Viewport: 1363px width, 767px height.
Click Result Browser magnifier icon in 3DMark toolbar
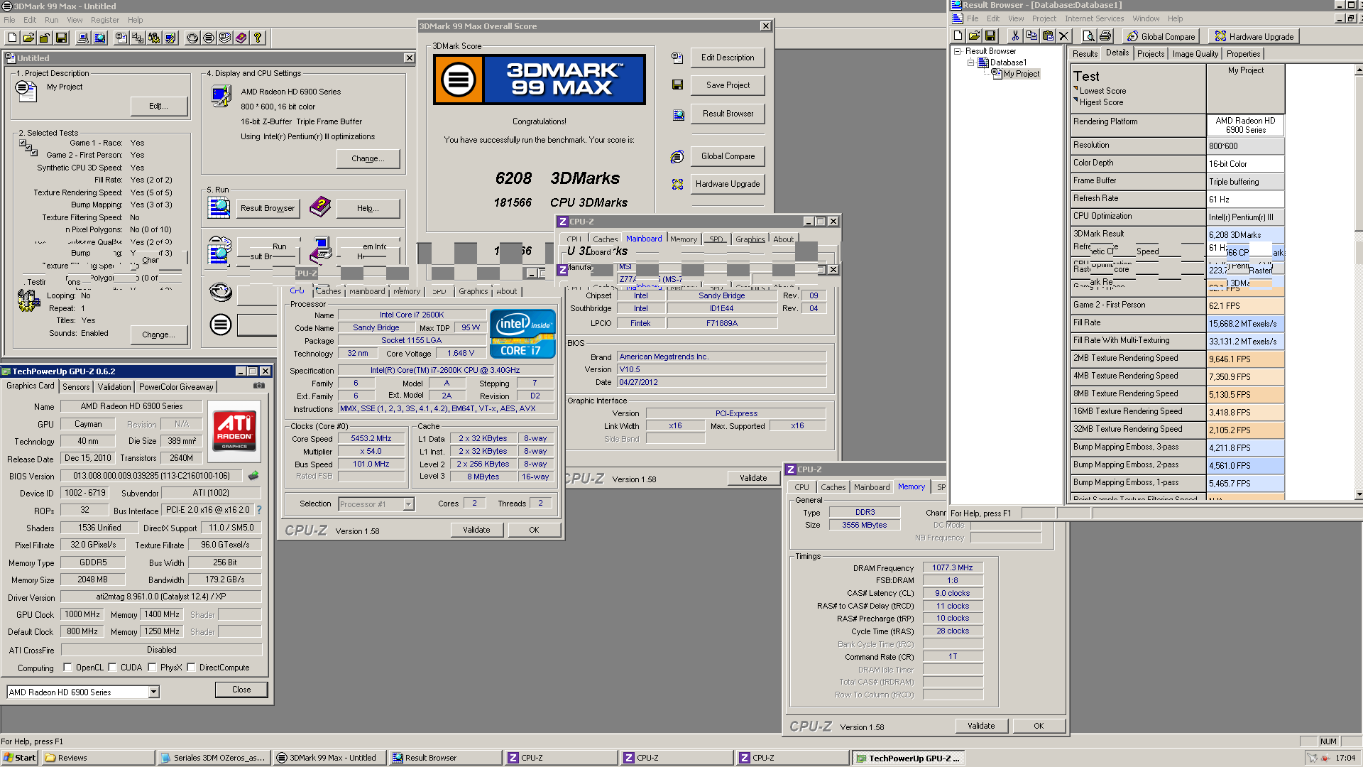[99, 38]
